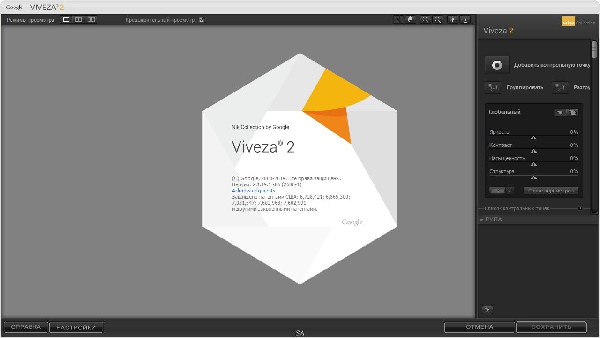Click the Контраст 0% value
This screenshot has width=600, height=338.
[x=574, y=145]
